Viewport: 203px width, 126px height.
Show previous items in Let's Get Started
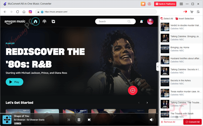pyautogui.click(x=139, y=103)
